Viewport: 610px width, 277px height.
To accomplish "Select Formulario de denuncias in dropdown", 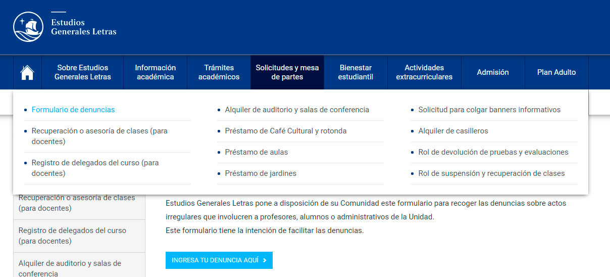I will (x=73, y=110).
